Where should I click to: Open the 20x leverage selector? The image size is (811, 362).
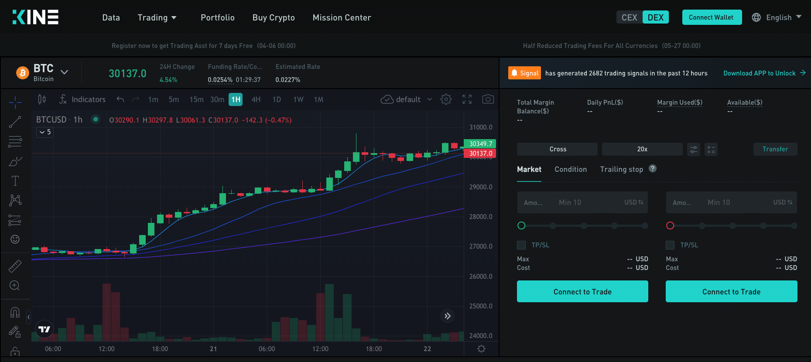[x=642, y=149]
